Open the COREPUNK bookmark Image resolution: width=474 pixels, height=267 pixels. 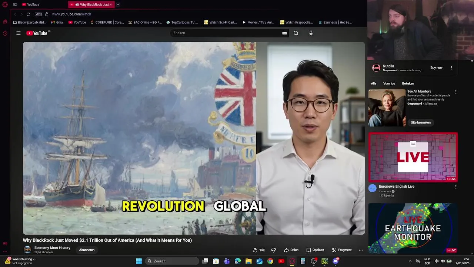click(x=107, y=22)
